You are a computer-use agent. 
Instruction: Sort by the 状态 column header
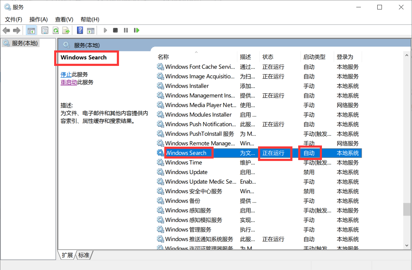[x=280, y=57]
